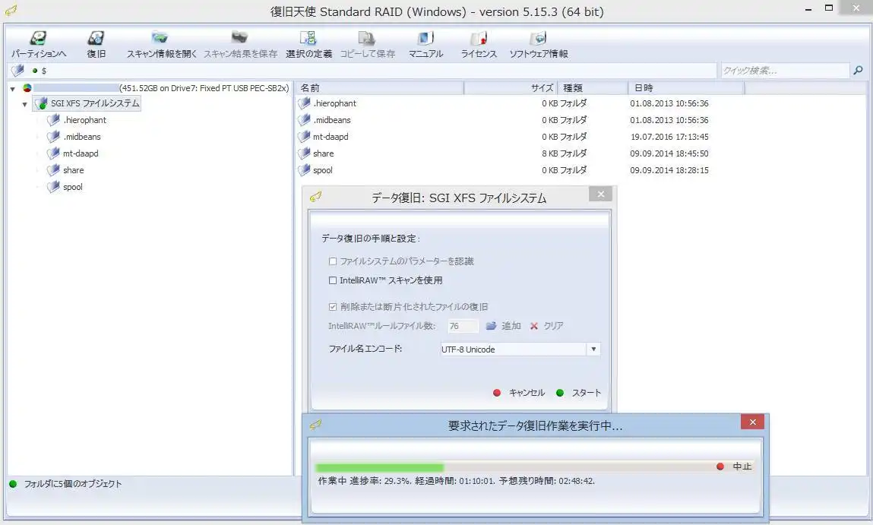Click the パーティションへ toolbar icon
This screenshot has height=525, width=873.
point(38,39)
